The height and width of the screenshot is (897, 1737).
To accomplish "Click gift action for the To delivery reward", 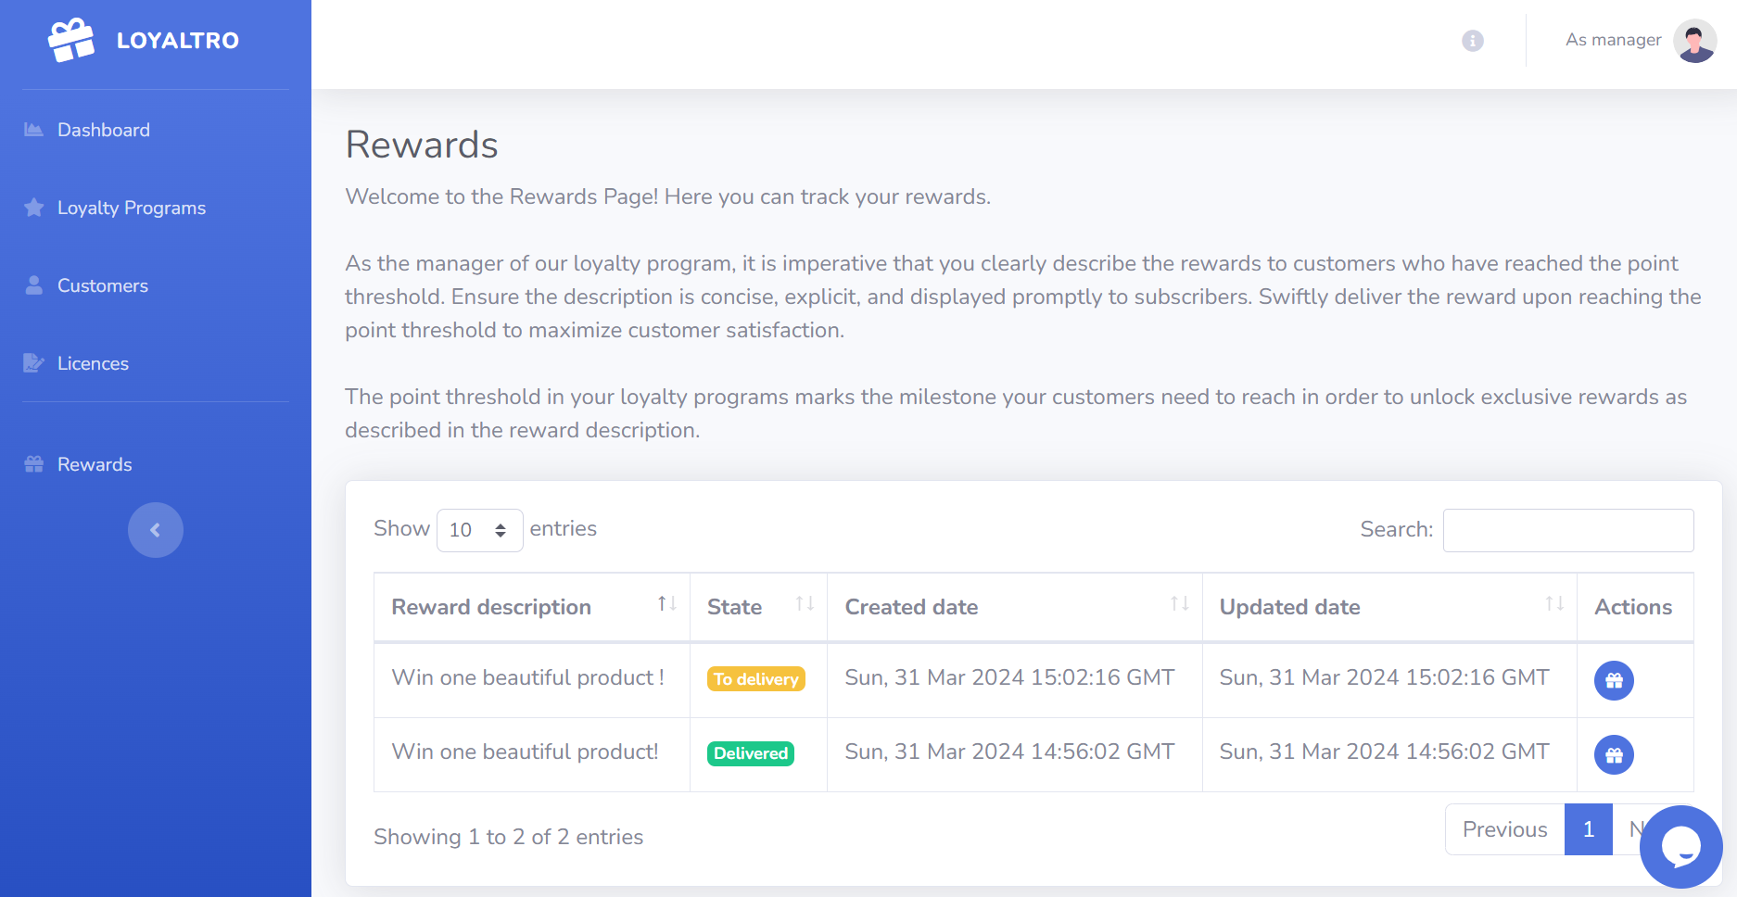I will pyautogui.click(x=1614, y=680).
